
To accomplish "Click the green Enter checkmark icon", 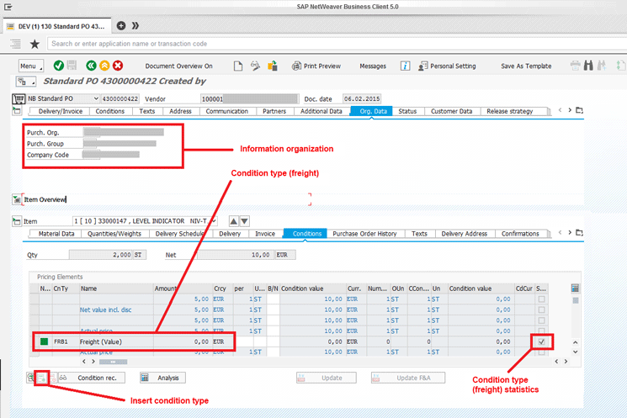I will (58, 66).
